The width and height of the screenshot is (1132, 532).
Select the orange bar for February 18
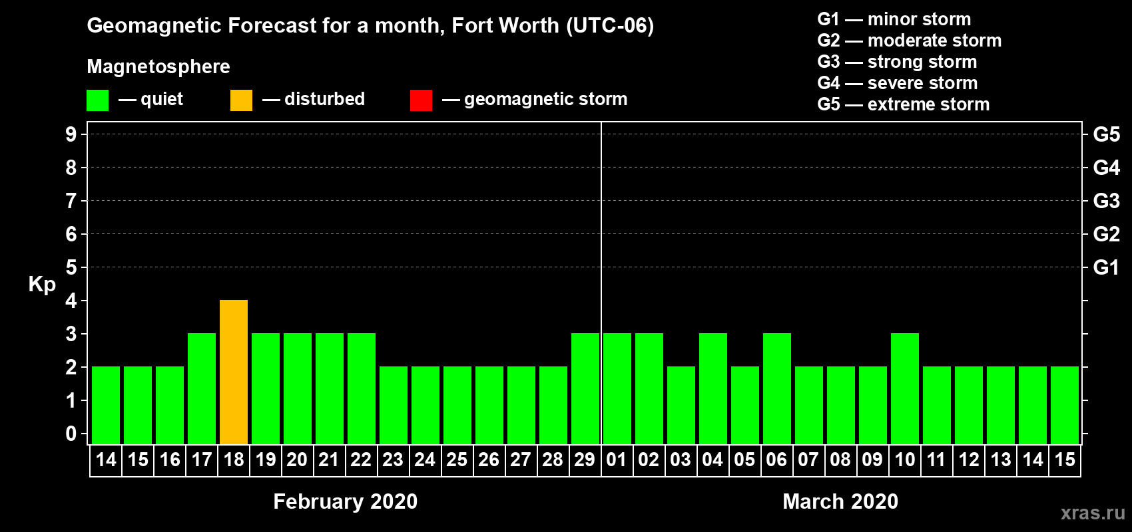click(234, 372)
